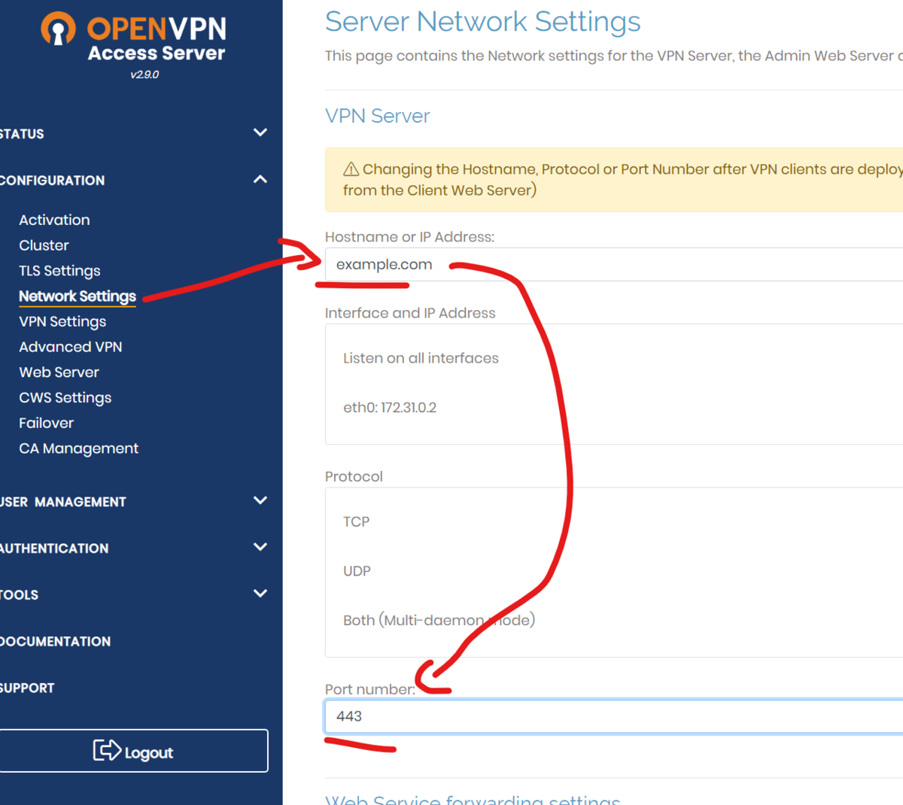Click the Protocol label
903x805 pixels.
pos(354,477)
